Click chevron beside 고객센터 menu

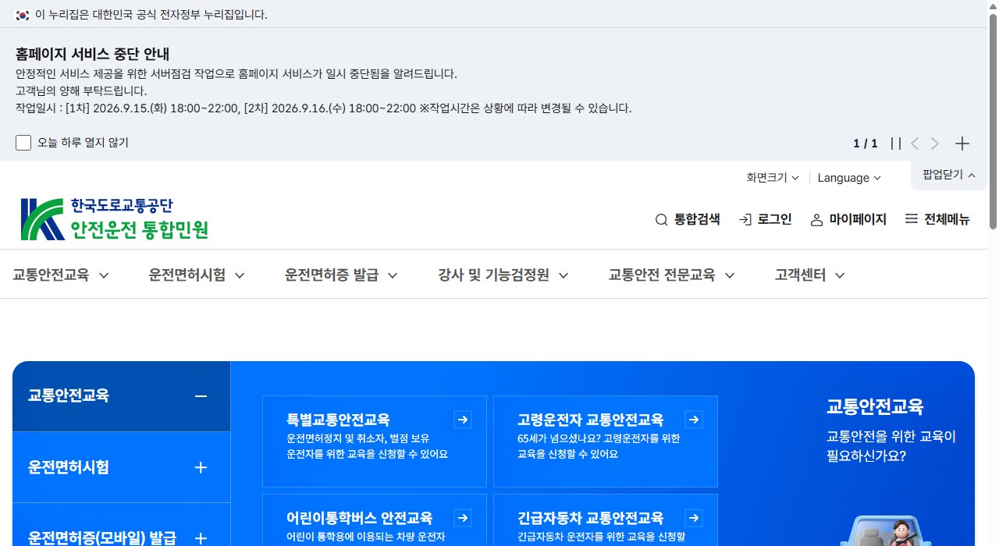pos(840,275)
